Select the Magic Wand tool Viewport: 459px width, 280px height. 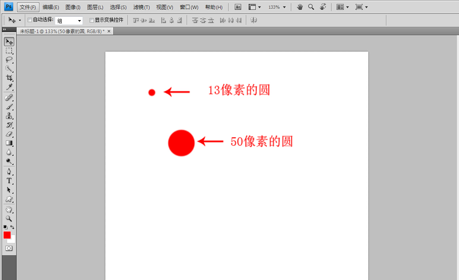click(9, 69)
